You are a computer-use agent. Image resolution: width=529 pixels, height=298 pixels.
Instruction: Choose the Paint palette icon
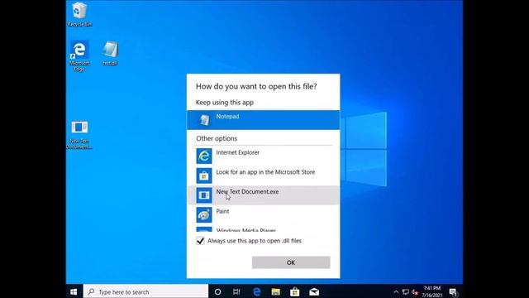point(204,215)
